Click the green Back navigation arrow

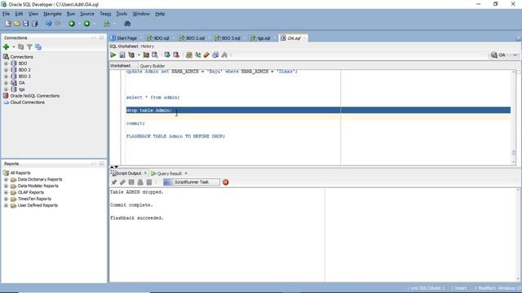click(72, 24)
